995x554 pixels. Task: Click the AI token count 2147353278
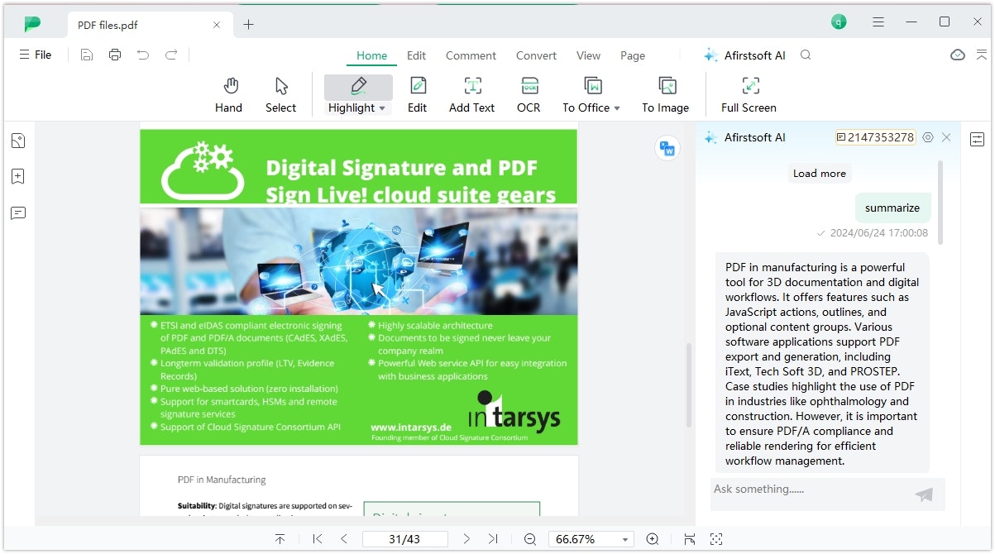[x=876, y=137]
